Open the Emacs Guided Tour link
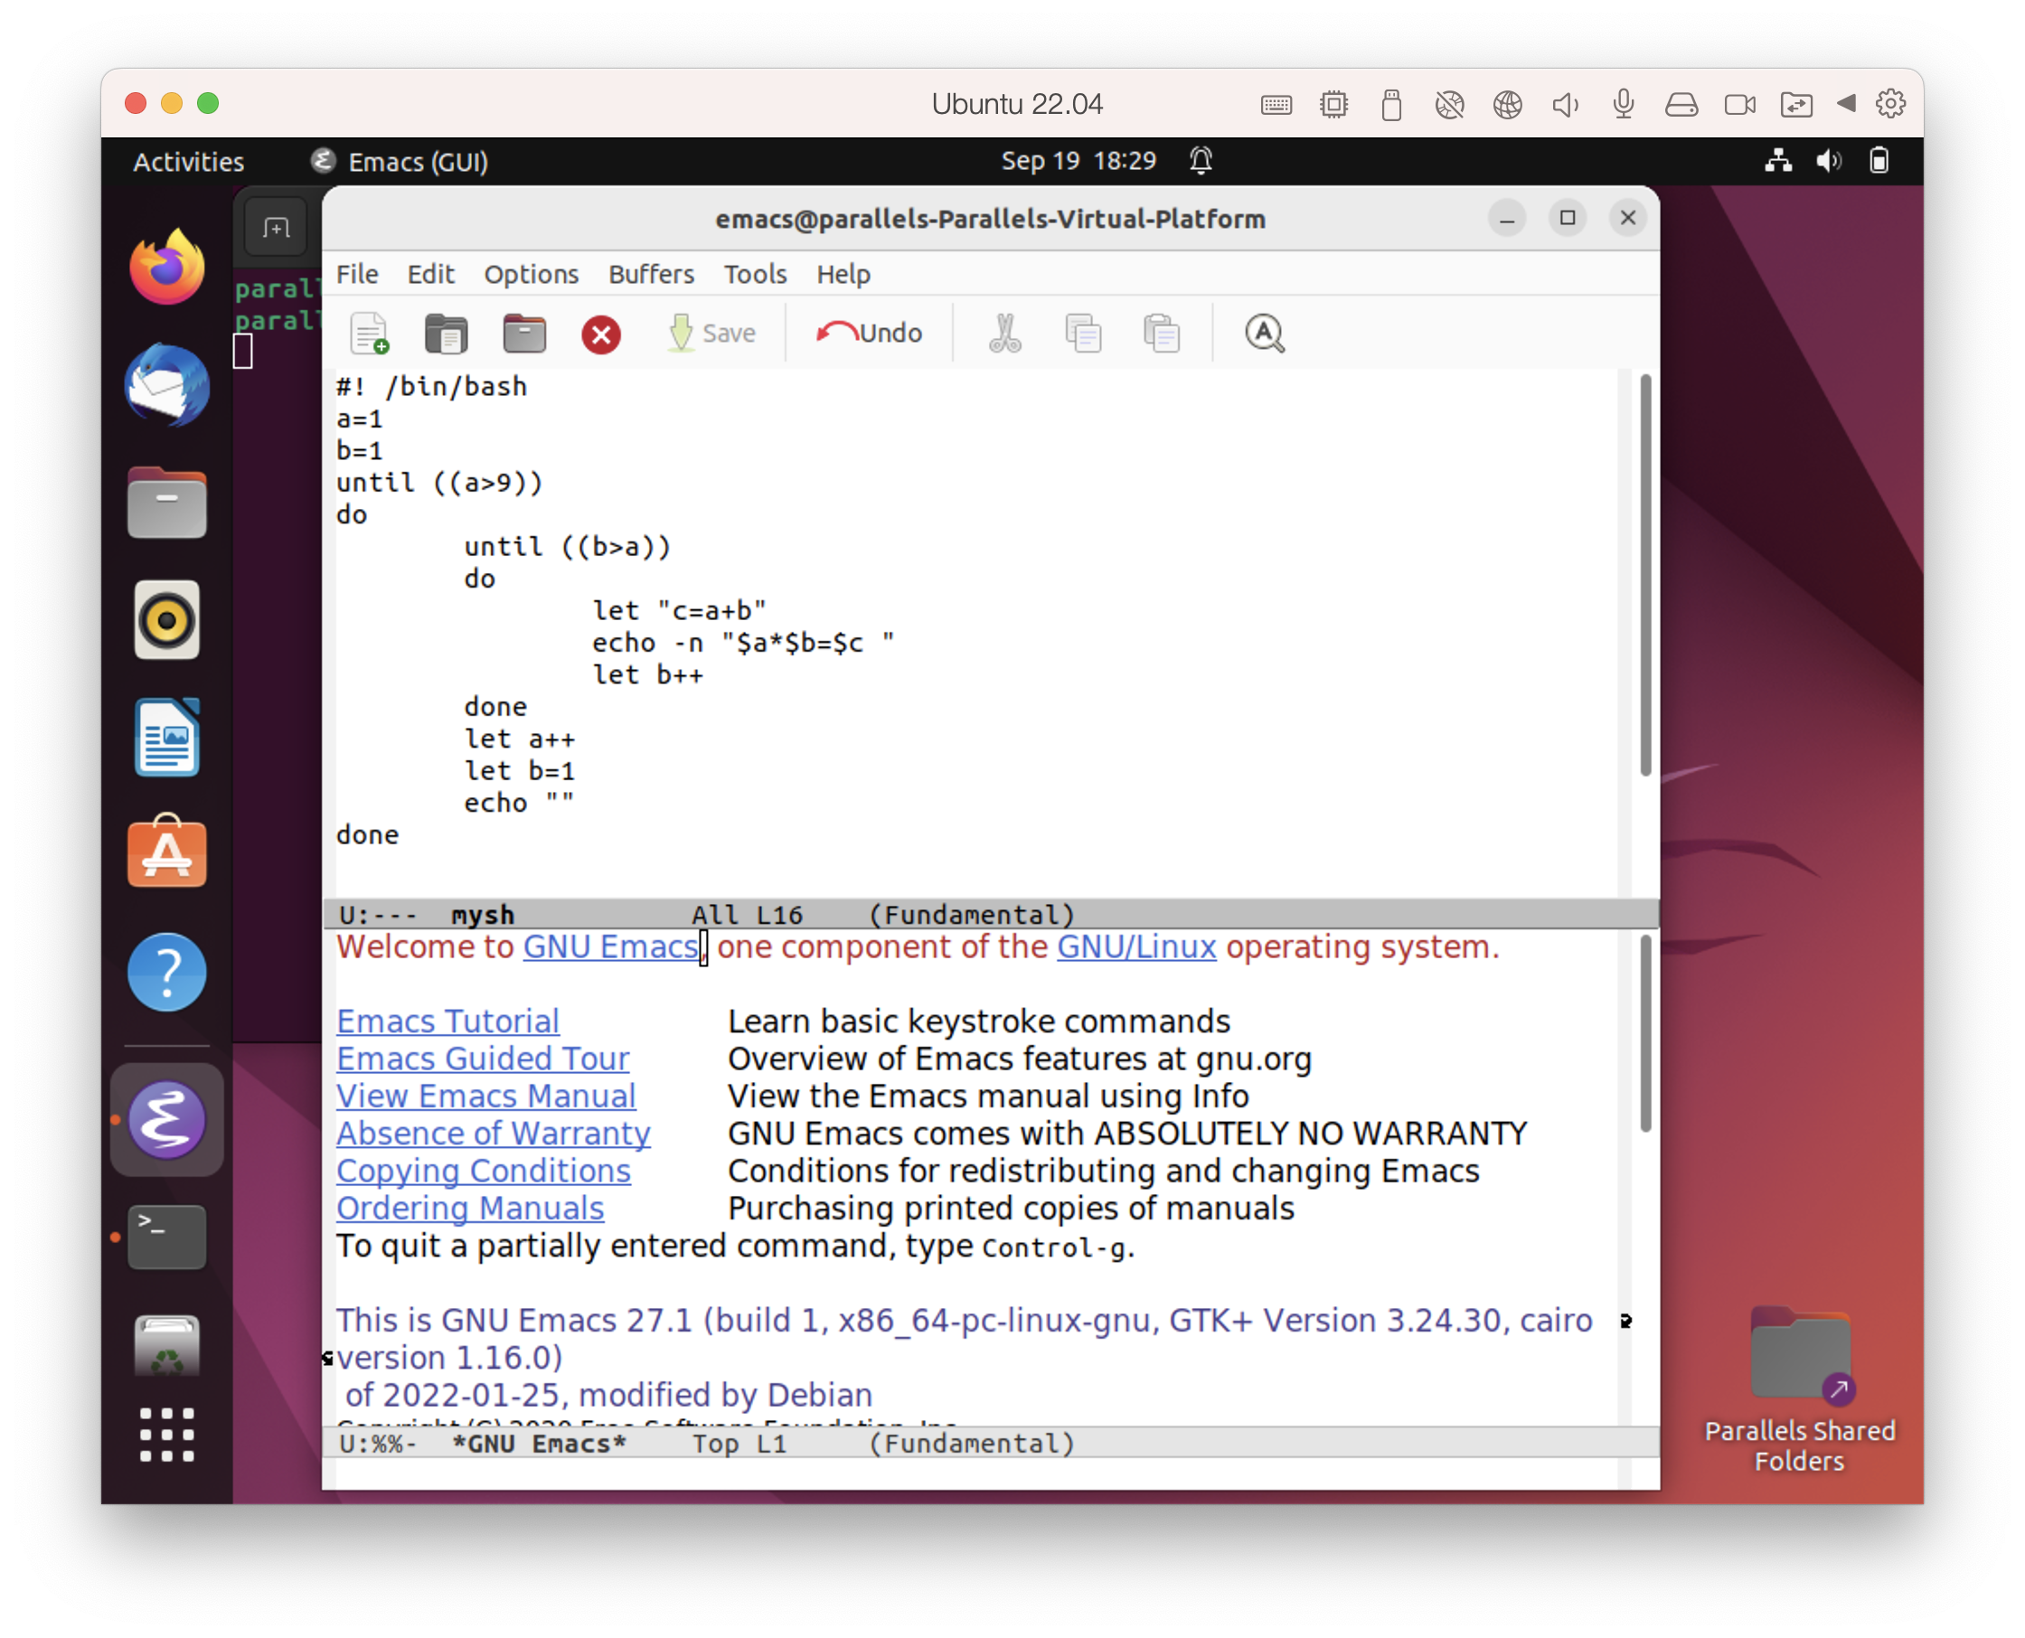The image size is (2025, 1638). click(482, 1059)
